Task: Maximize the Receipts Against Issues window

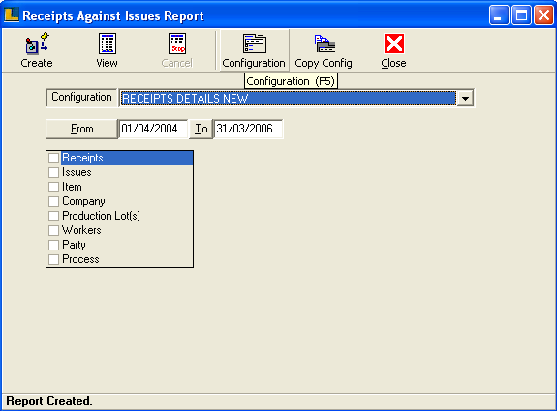Action: [x=521, y=15]
